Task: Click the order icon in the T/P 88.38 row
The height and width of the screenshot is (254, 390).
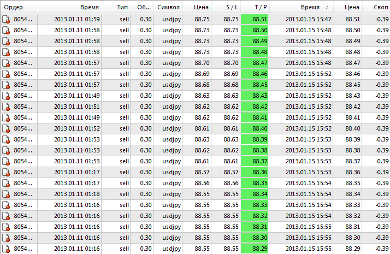Action: coord(6,151)
